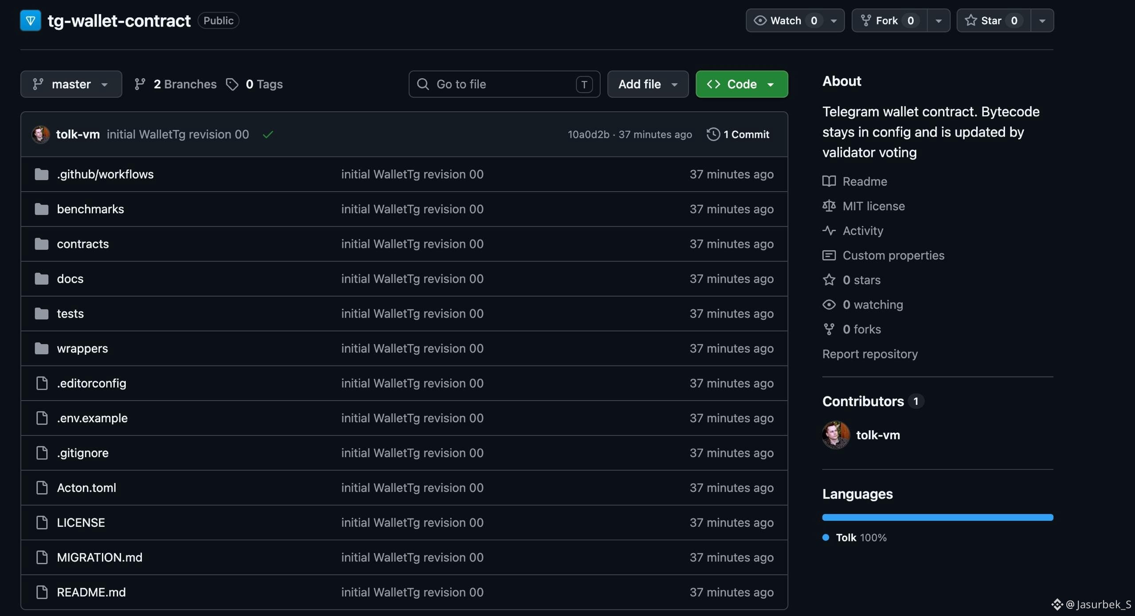This screenshot has width=1135, height=616.
Task: Star the tg-wallet-contract repository
Action: (994, 20)
